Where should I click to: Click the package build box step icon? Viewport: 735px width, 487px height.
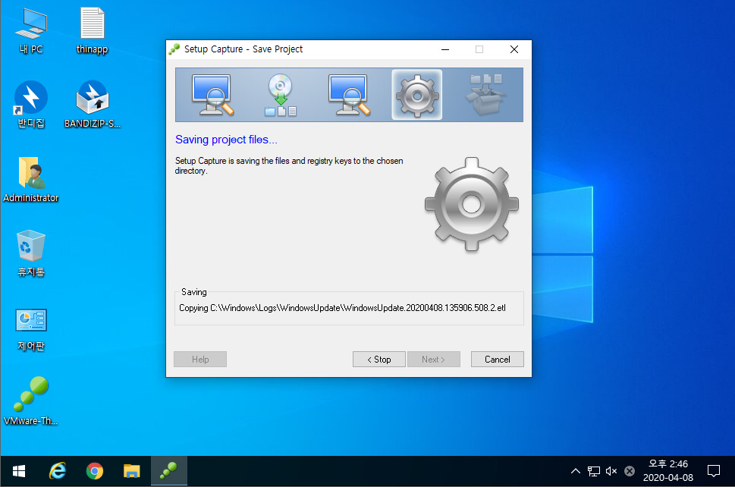[485, 95]
